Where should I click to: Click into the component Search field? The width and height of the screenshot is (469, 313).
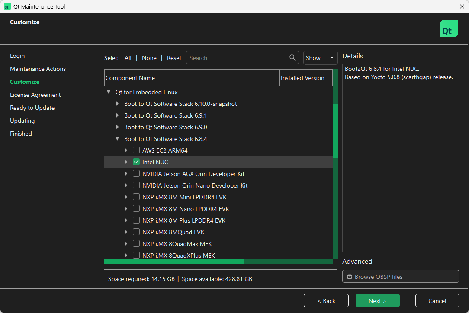click(238, 58)
